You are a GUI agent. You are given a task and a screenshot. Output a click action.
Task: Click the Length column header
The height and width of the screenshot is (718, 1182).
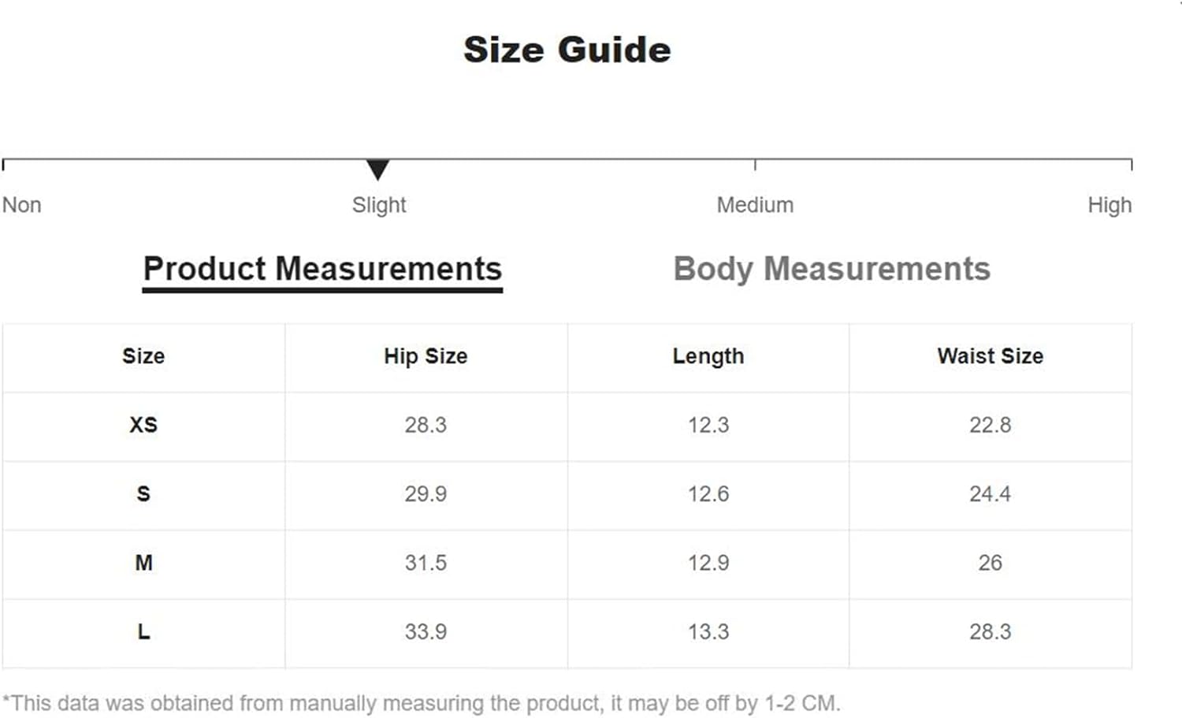pyautogui.click(x=708, y=356)
